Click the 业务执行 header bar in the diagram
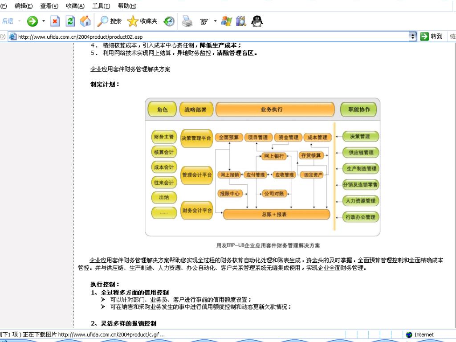Viewport: 456px width, 342px height. pyautogui.click(x=275, y=110)
